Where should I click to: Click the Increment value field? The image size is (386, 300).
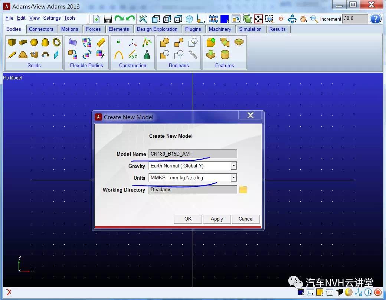pos(355,19)
